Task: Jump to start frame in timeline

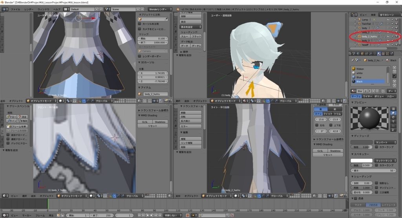Action: tap(139, 215)
